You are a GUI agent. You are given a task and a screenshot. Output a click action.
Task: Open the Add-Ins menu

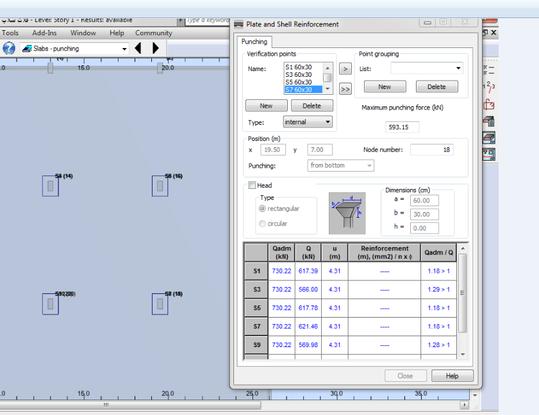(44, 33)
